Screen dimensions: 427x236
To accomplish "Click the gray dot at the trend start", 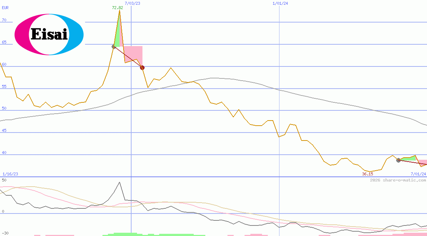I will [113, 46].
